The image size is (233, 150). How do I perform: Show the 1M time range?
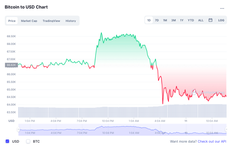coord(165,20)
